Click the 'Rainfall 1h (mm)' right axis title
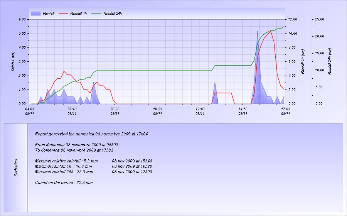 [303, 61]
